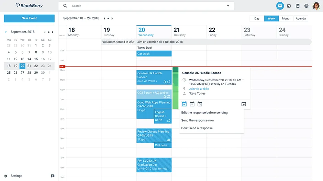This screenshot has height=181, width=323.
Task: Click reminder bell on GC2 Scrum event
Action: pyautogui.click(x=165, y=97)
